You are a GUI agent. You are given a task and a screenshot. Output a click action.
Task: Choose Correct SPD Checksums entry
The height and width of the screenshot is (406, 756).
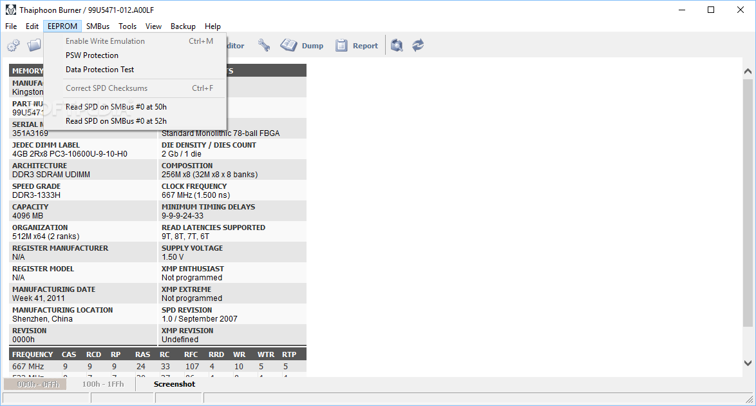(x=135, y=88)
